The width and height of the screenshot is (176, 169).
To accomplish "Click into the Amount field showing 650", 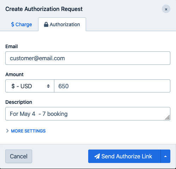I will [112, 86].
